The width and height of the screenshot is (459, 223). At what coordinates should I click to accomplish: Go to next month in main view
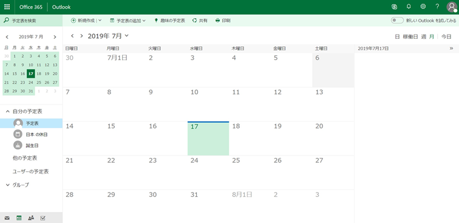[x=81, y=36]
